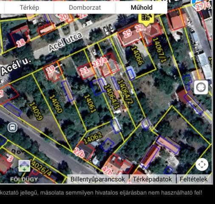This screenshot has width=215, height=204.
Task: Click the locate-me crosshair button
Action: pyautogui.click(x=201, y=87)
